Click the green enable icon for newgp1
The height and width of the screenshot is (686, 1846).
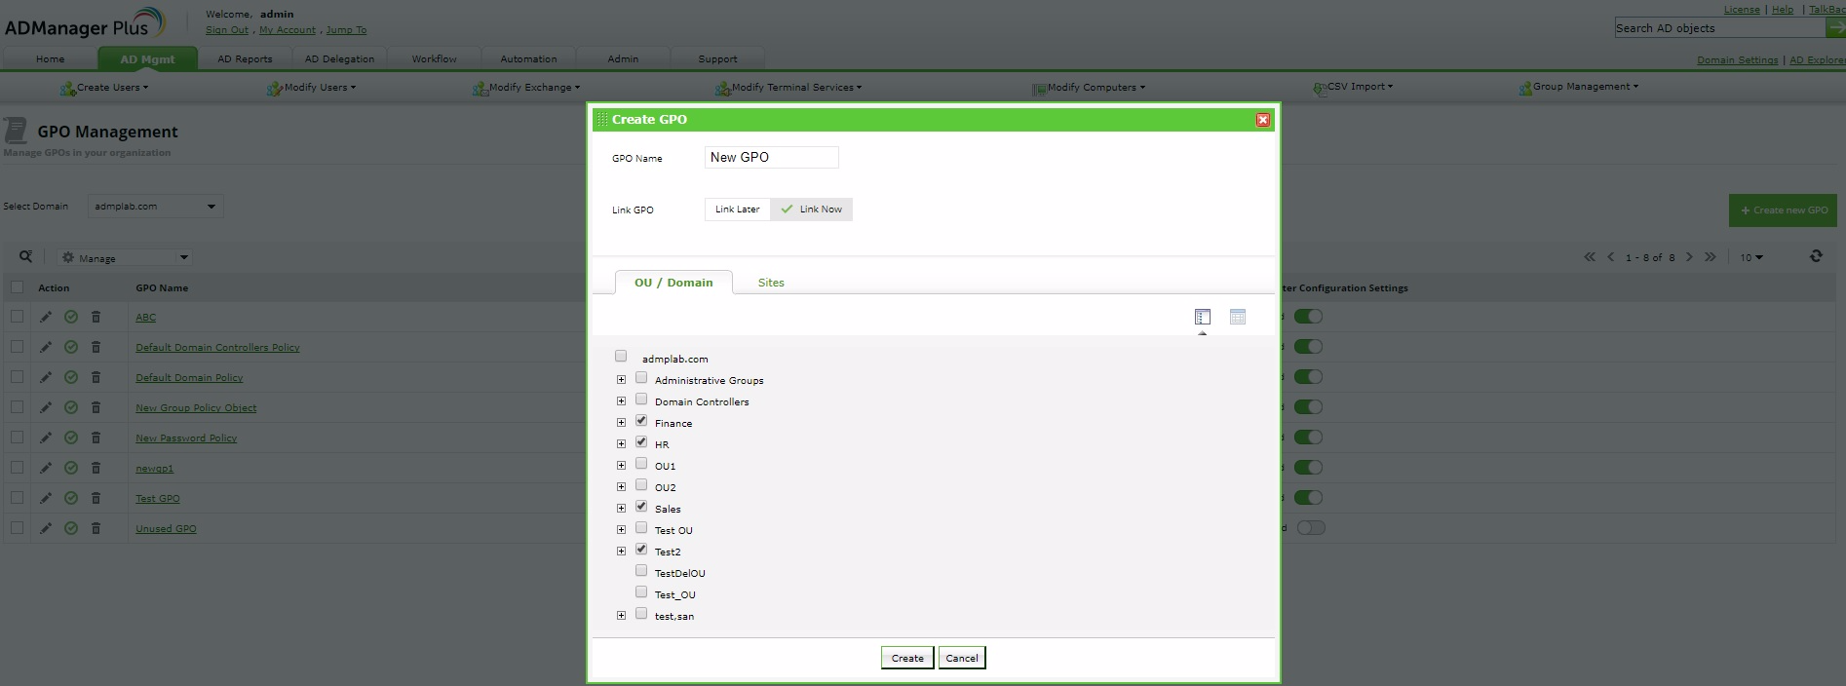tap(71, 468)
